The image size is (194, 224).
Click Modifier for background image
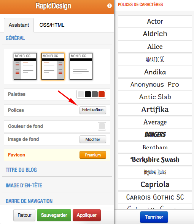93,139
